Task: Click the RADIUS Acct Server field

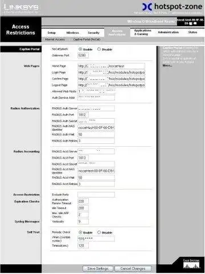Action: click(96, 151)
